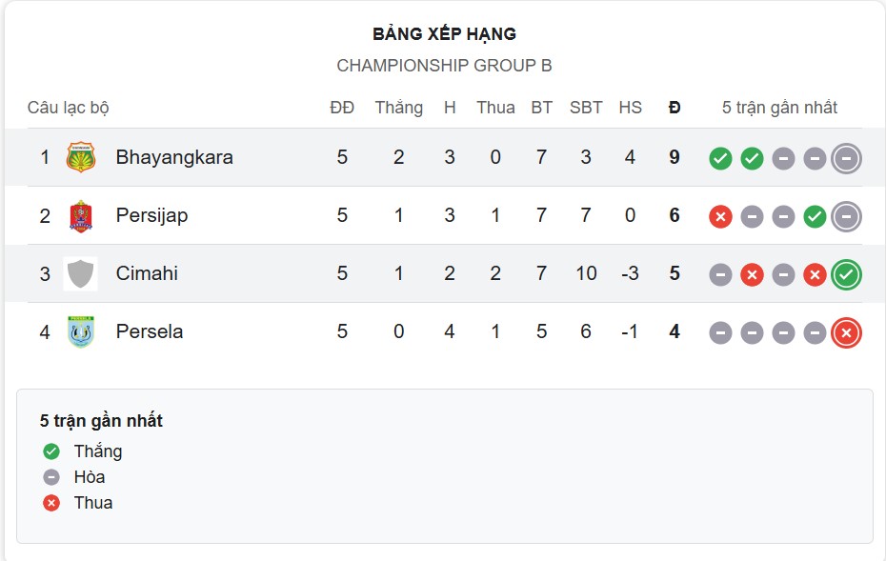Click Persela's red loss result icon

click(x=844, y=333)
